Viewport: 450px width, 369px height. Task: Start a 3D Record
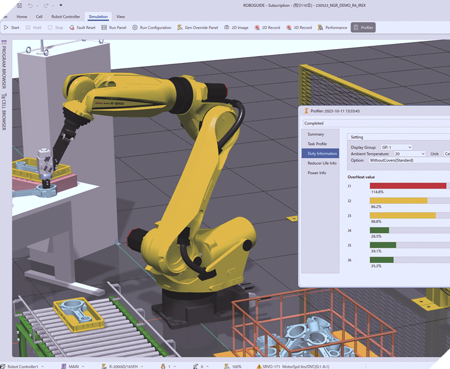click(x=299, y=27)
